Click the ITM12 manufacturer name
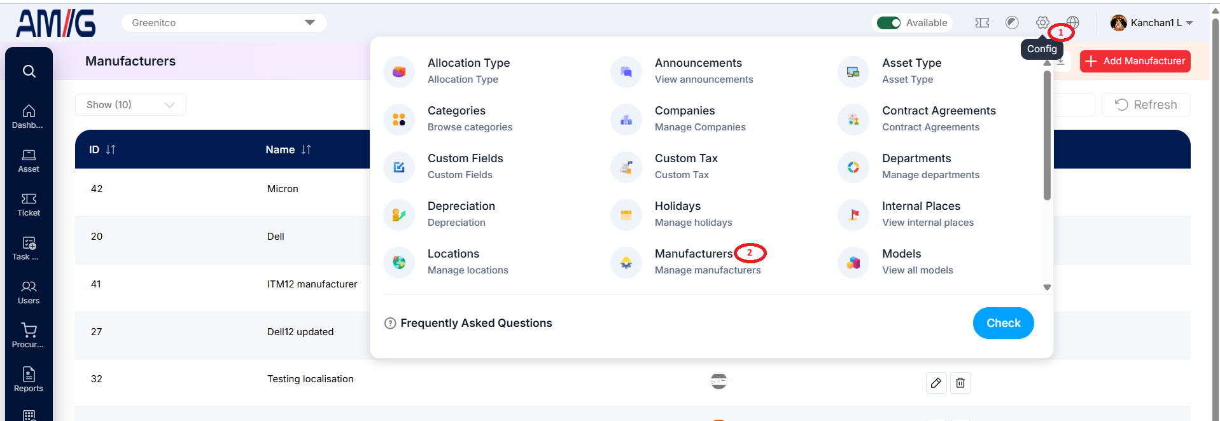The image size is (1220, 421). (x=312, y=284)
